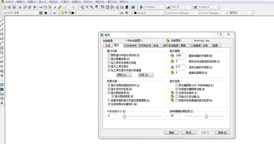Click the Dimension Style icon
This screenshot has width=274, height=144.
168,7
